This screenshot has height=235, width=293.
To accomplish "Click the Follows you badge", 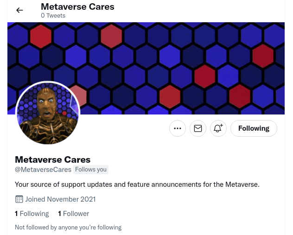I will [91, 170].
